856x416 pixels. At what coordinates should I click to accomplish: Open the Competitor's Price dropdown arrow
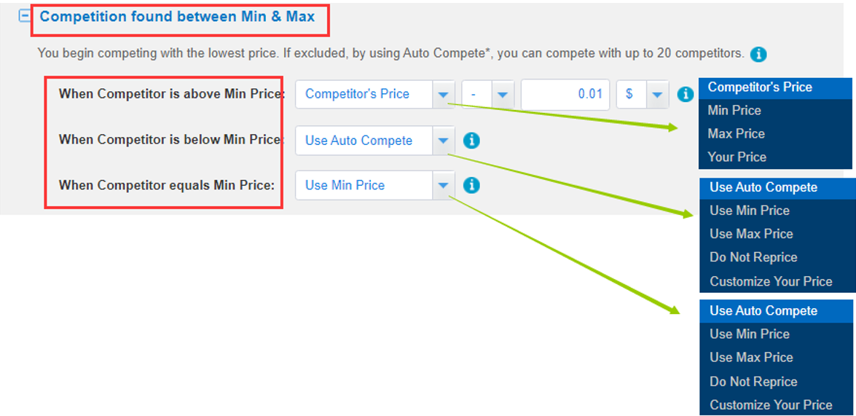[443, 95]
